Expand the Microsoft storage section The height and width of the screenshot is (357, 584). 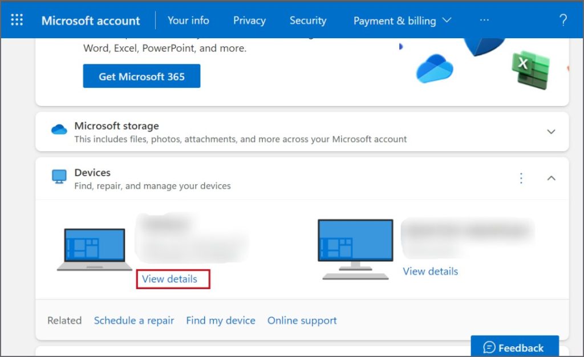(x=551, y=131)
